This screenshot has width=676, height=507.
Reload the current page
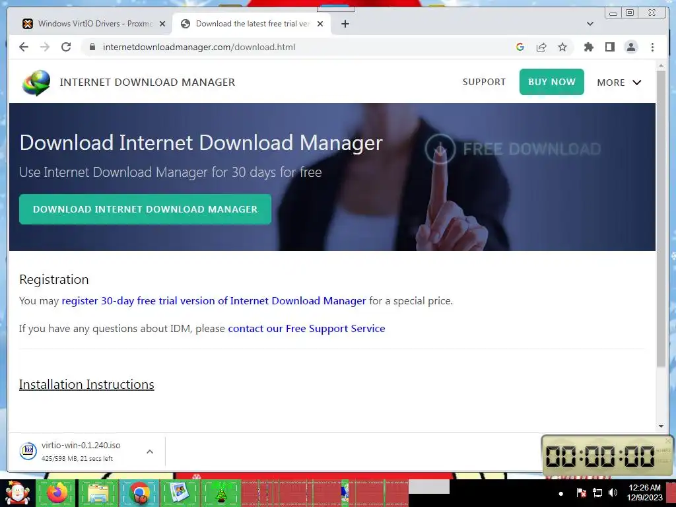(66, 47)
